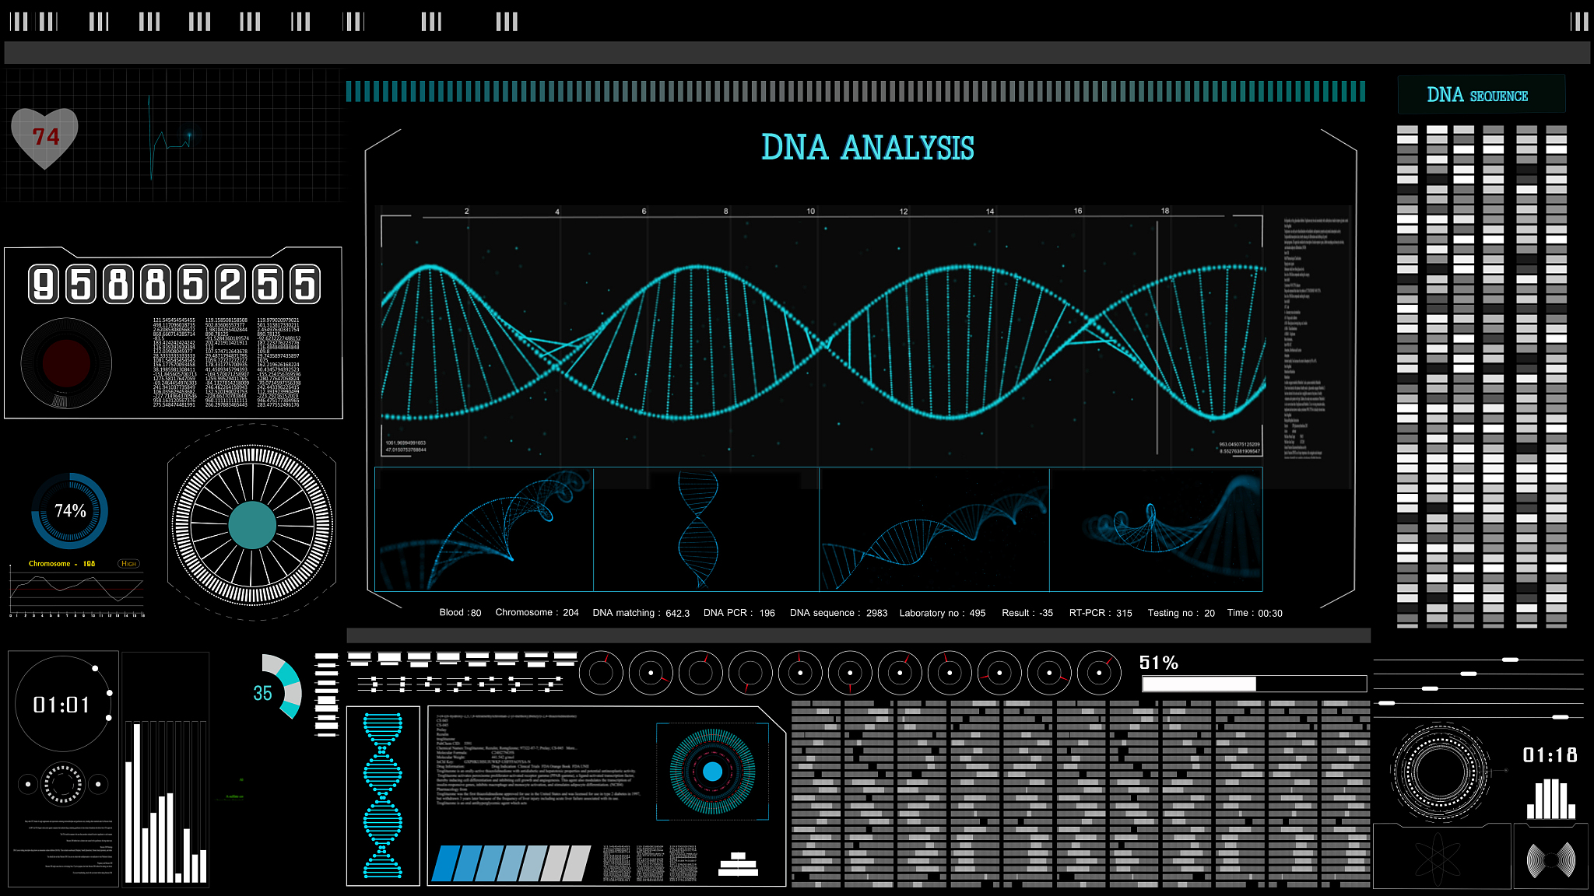Click the blue-centered circular scanner icon
The width and height of the screenshot is (1594, 896).
pos(712,772)
